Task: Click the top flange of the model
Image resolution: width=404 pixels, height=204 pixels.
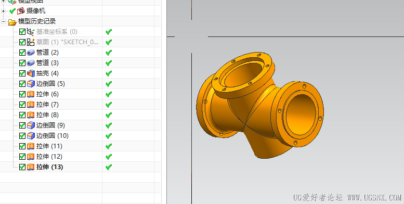Action: [243, 75]
